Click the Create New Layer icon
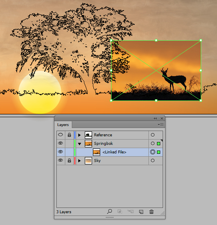 (x=141, y=212)
